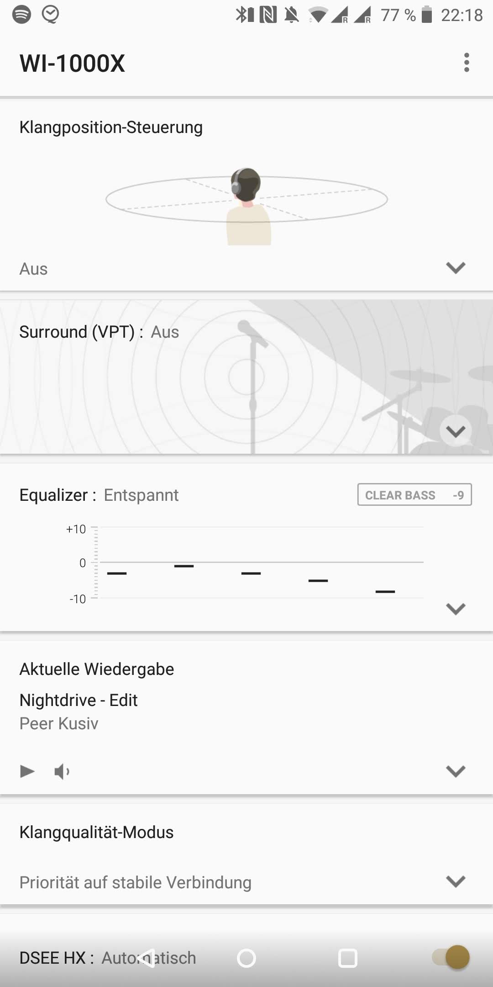This screenshot has width=493, height=987.
Task: Tap the Android back navigation button
Action: point(147,958)
